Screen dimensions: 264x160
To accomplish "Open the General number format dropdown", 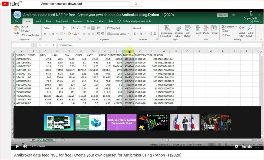I will click(x=155, y=28).
